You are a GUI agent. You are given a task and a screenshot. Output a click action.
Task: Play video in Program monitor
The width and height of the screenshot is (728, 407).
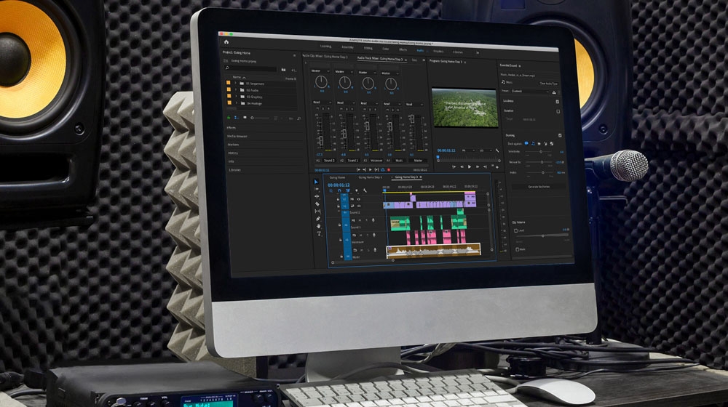point(470,166)
